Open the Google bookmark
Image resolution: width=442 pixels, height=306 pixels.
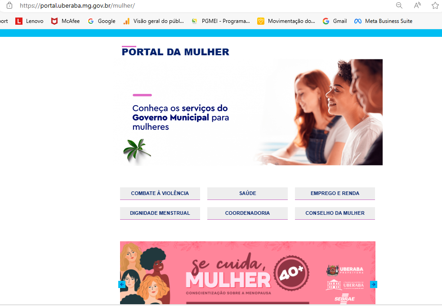(x=102, y=21)
